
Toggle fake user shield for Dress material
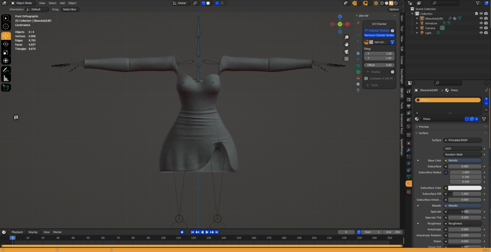(467, 119)
